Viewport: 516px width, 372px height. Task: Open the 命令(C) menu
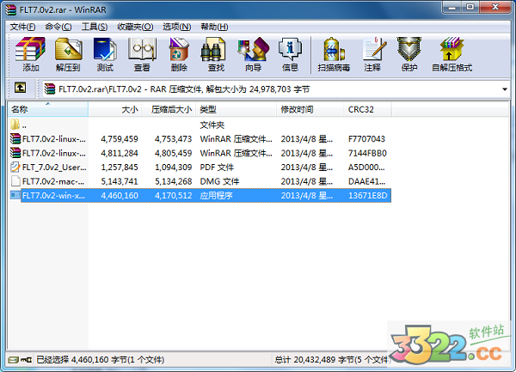pos(58,27)
